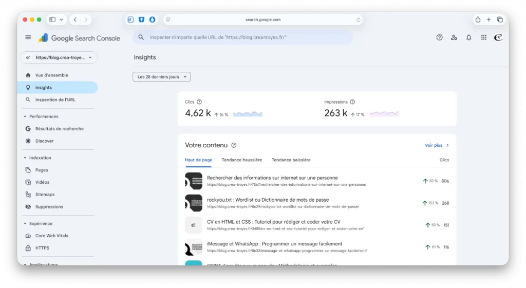This screenshot has height=288, width=526.
Task: Click the Insights lightbulb icon
Action: (x=28, y=87)
